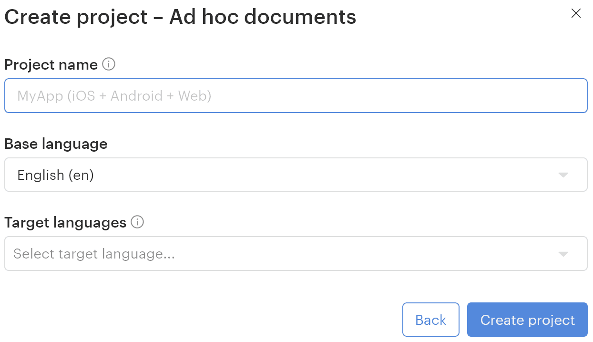Viewport: 593px width, 342px height.
Task: Click the Base language dropdown arrow
Action: tap(563, 175)
